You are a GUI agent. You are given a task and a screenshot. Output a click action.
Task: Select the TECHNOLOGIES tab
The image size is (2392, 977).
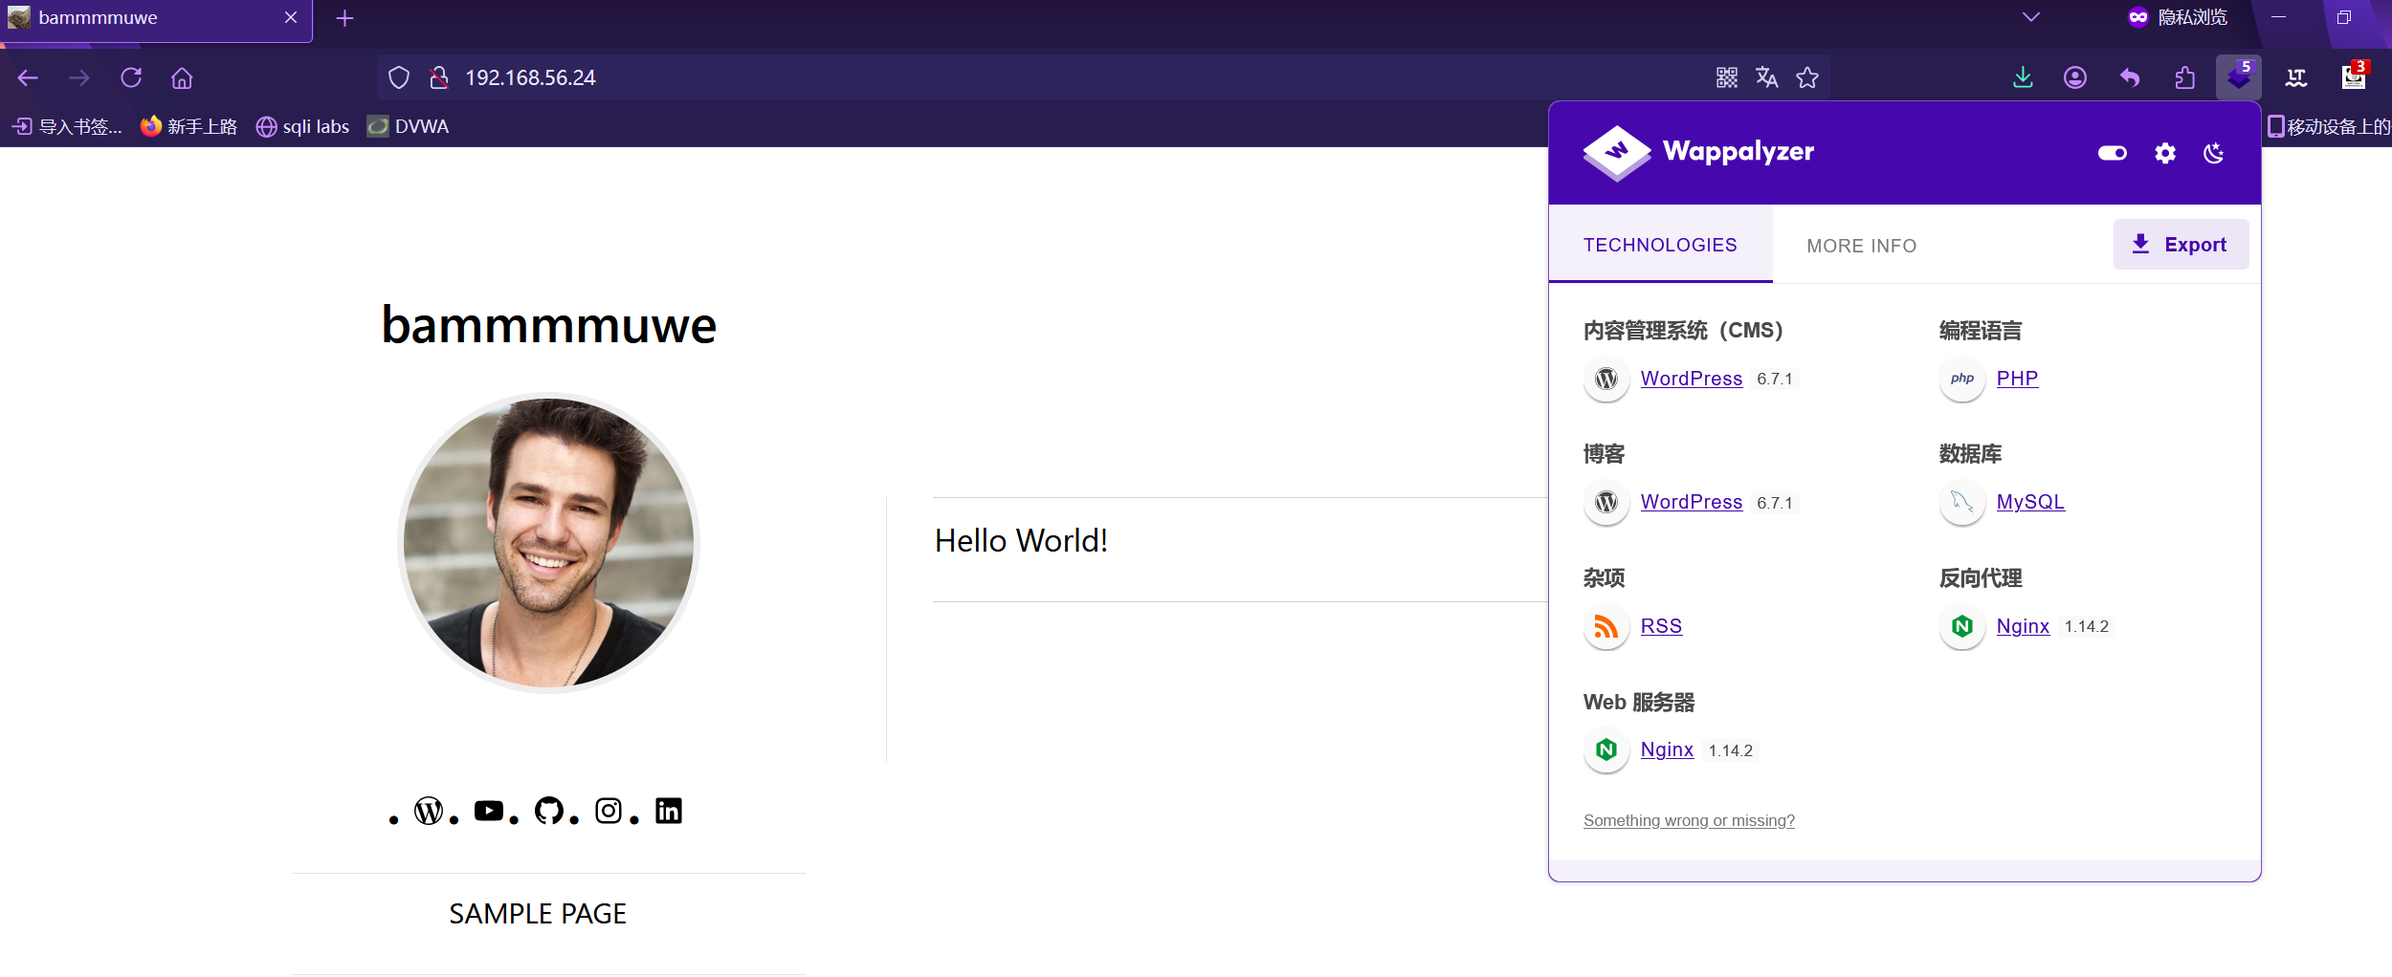tap(1660, 245)
